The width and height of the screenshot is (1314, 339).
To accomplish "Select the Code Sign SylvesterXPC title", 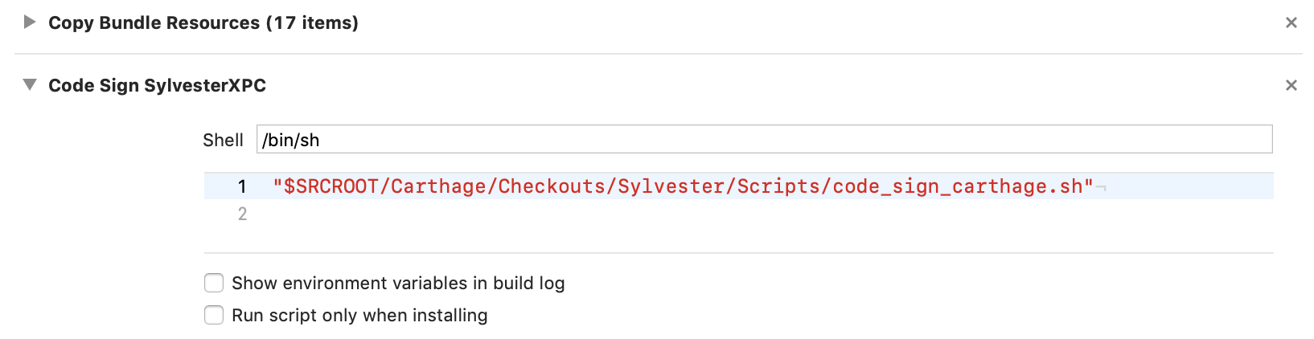I will point(158,85).
